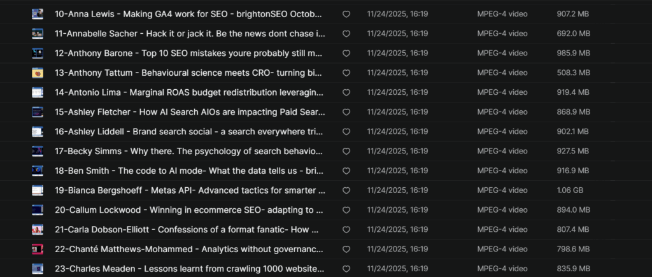The image size is (652, 277).
Task: Click the 907.2 MB size of Anna Lewis video
Action: pos(572,13)
